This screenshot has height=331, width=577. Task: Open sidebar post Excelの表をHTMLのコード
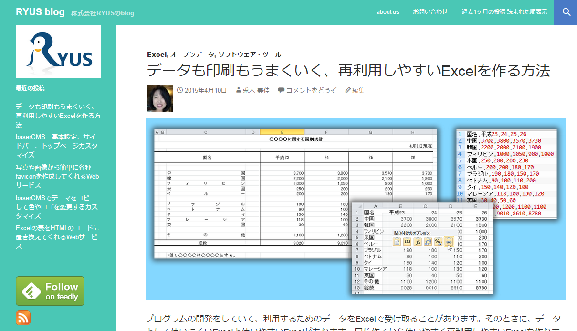coord(57,237)
